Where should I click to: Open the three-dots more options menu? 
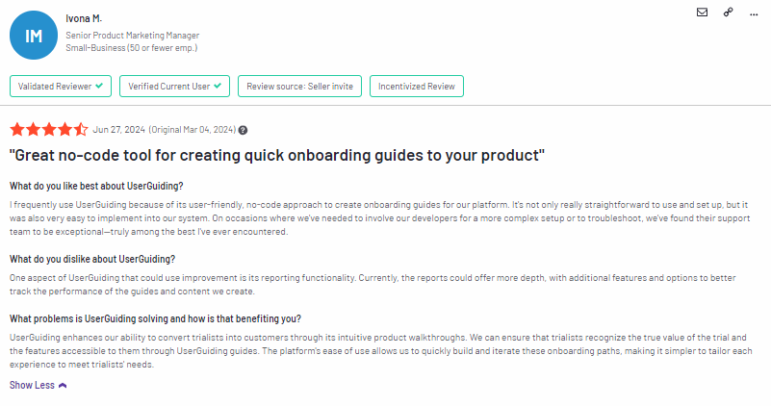pyautogui.click(x=754, y=14)
